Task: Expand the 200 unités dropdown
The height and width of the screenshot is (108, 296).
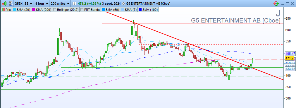Action: click(60, 4)
